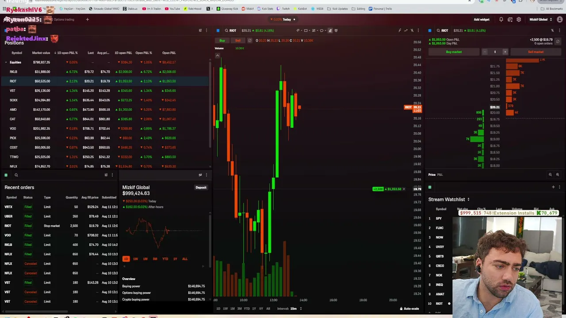Open the Recent orders three-dot menu
This screenshot has height=318, width=566.
tap(112, 175)
